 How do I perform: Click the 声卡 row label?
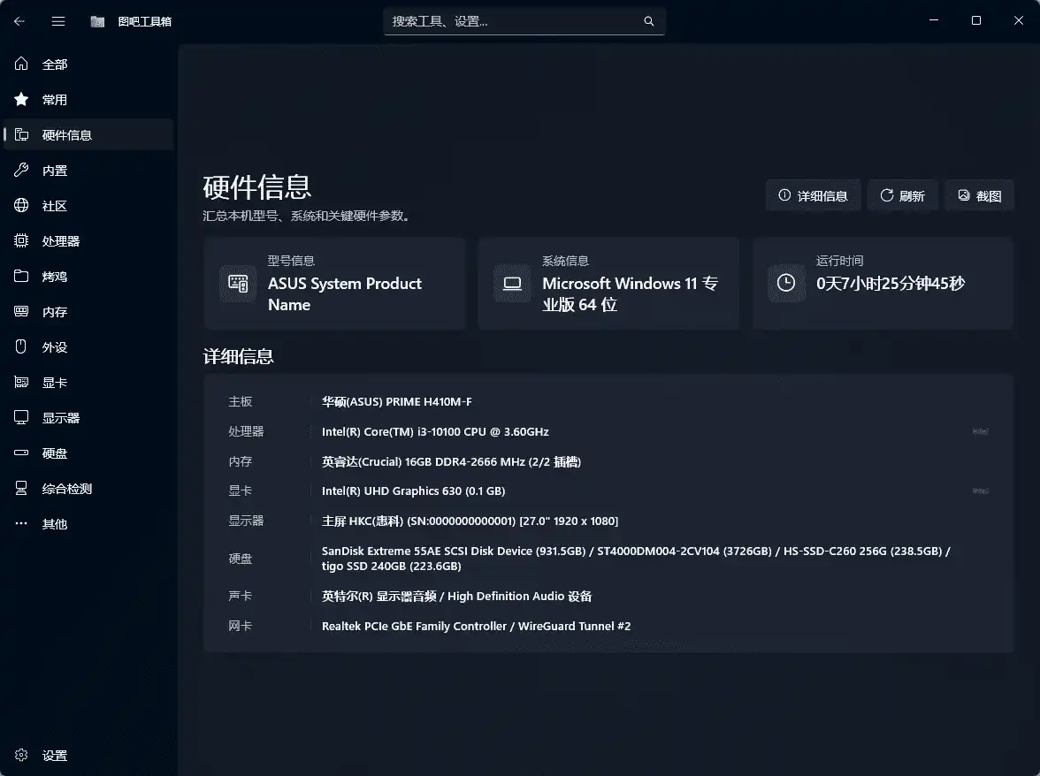click(x=241, y=597)
